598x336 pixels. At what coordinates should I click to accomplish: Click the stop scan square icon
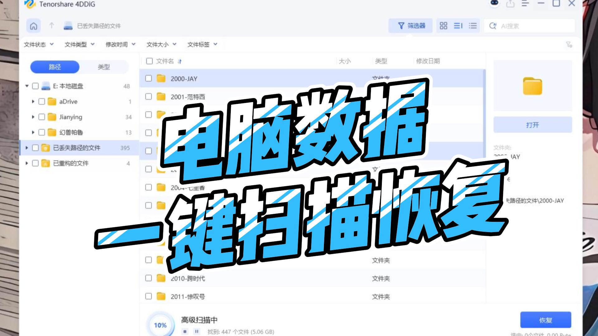click(x=185, y=332)
